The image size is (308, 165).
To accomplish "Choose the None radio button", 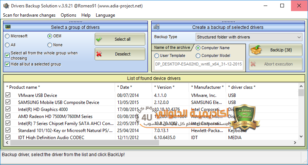I will 50,45.
